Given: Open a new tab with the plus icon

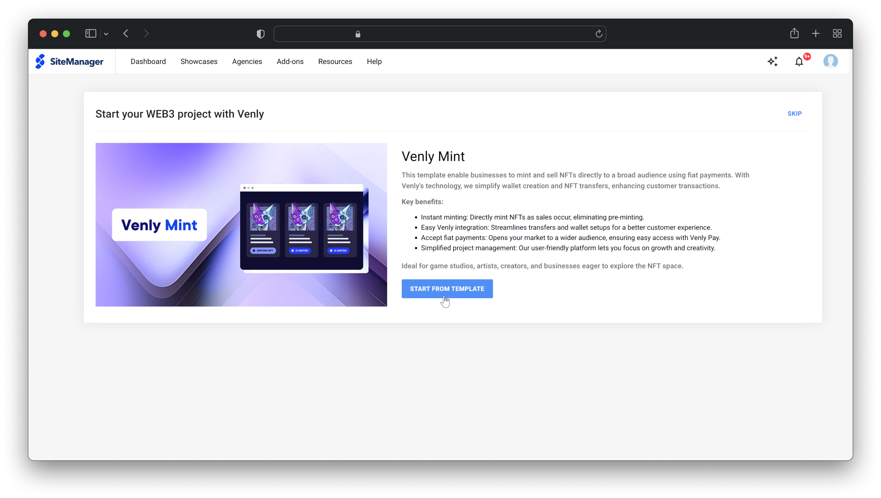Looking at the screenshot, I should [x=815, y=33].
